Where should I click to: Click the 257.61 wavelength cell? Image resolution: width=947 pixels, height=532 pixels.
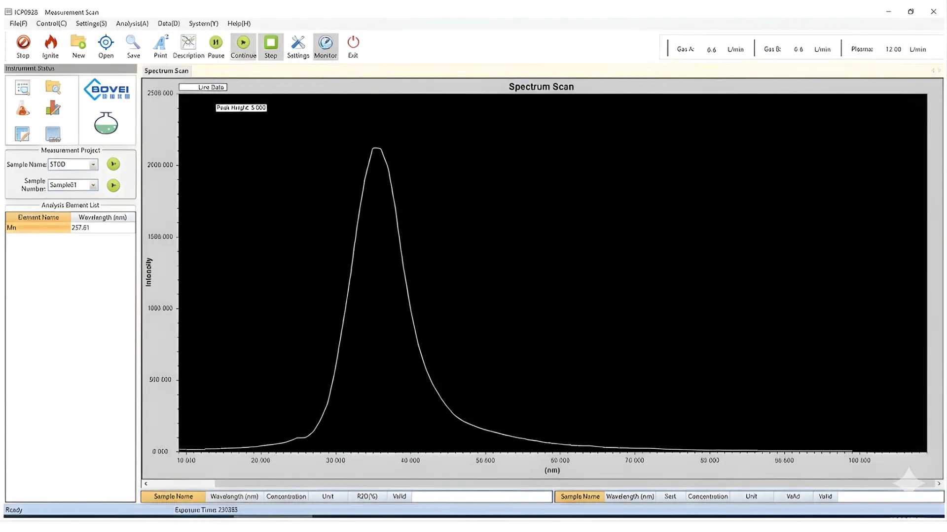103,228
